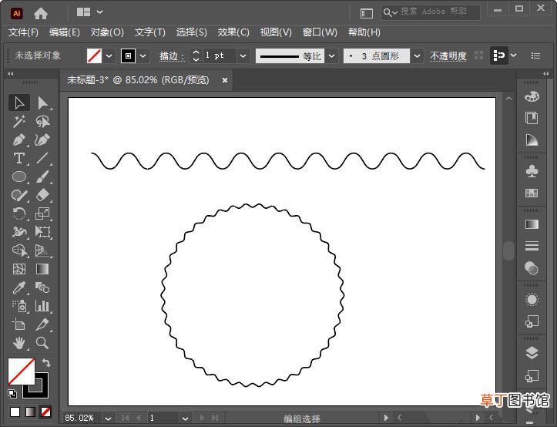Select the Artboard tool
Viewport: 557px width, 427px height.
(x=19, y=324)
